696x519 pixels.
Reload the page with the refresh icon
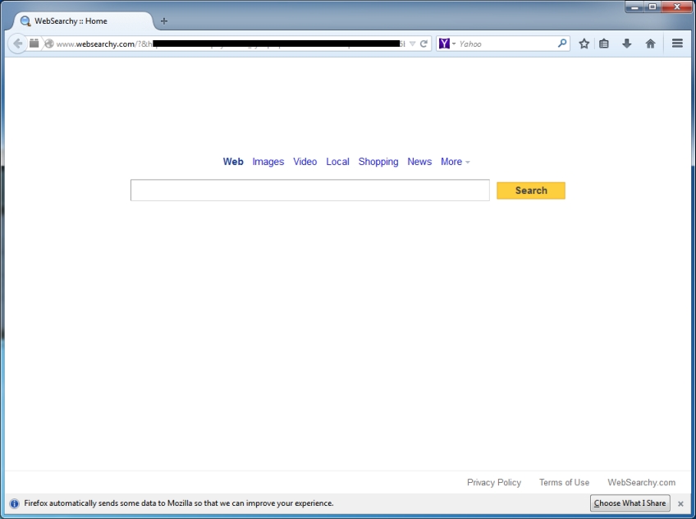[424, 44]
